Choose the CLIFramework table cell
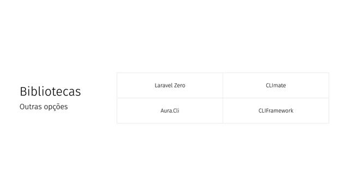 [276, 111]
